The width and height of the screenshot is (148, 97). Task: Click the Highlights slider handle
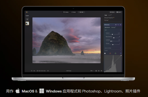(x=111, y=41)
